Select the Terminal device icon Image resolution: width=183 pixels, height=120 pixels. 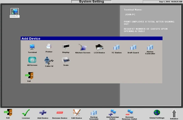[x=32, y=49]
